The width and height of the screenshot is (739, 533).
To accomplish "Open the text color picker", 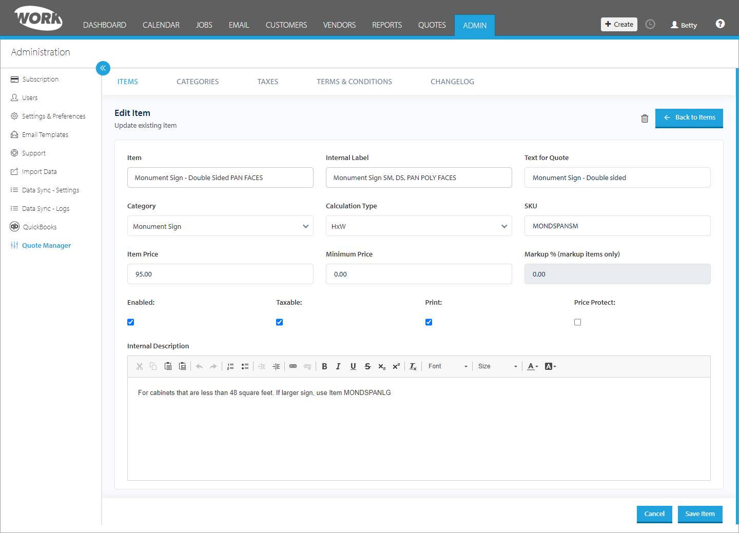I will (x=533, y=366).
